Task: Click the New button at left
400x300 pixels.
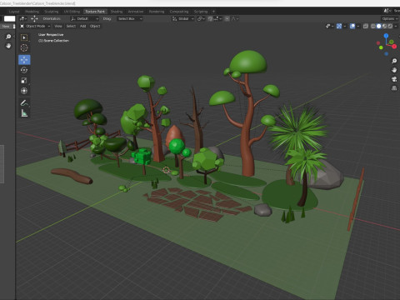Action: point(6,26)
